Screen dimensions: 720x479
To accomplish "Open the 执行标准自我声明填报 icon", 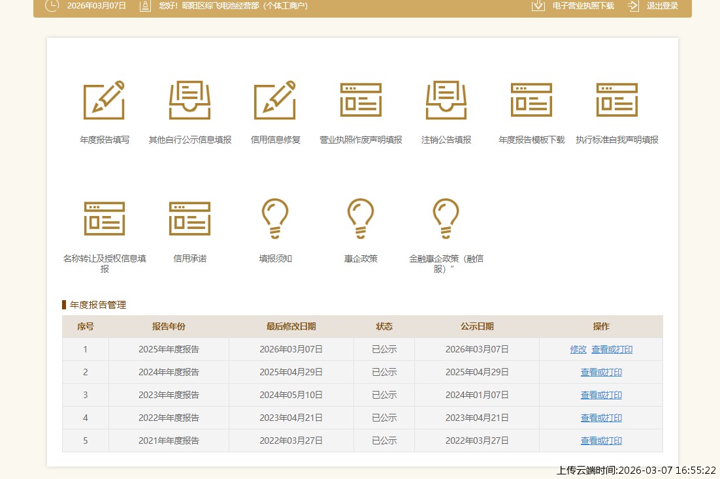I will (x=617, y=100).
